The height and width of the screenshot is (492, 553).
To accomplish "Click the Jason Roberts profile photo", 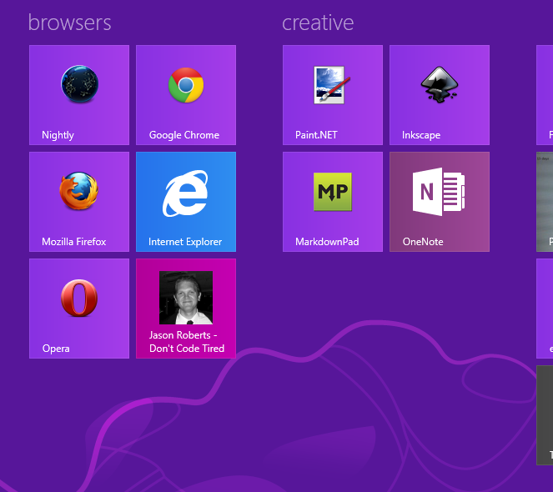I will click(186, 298).
